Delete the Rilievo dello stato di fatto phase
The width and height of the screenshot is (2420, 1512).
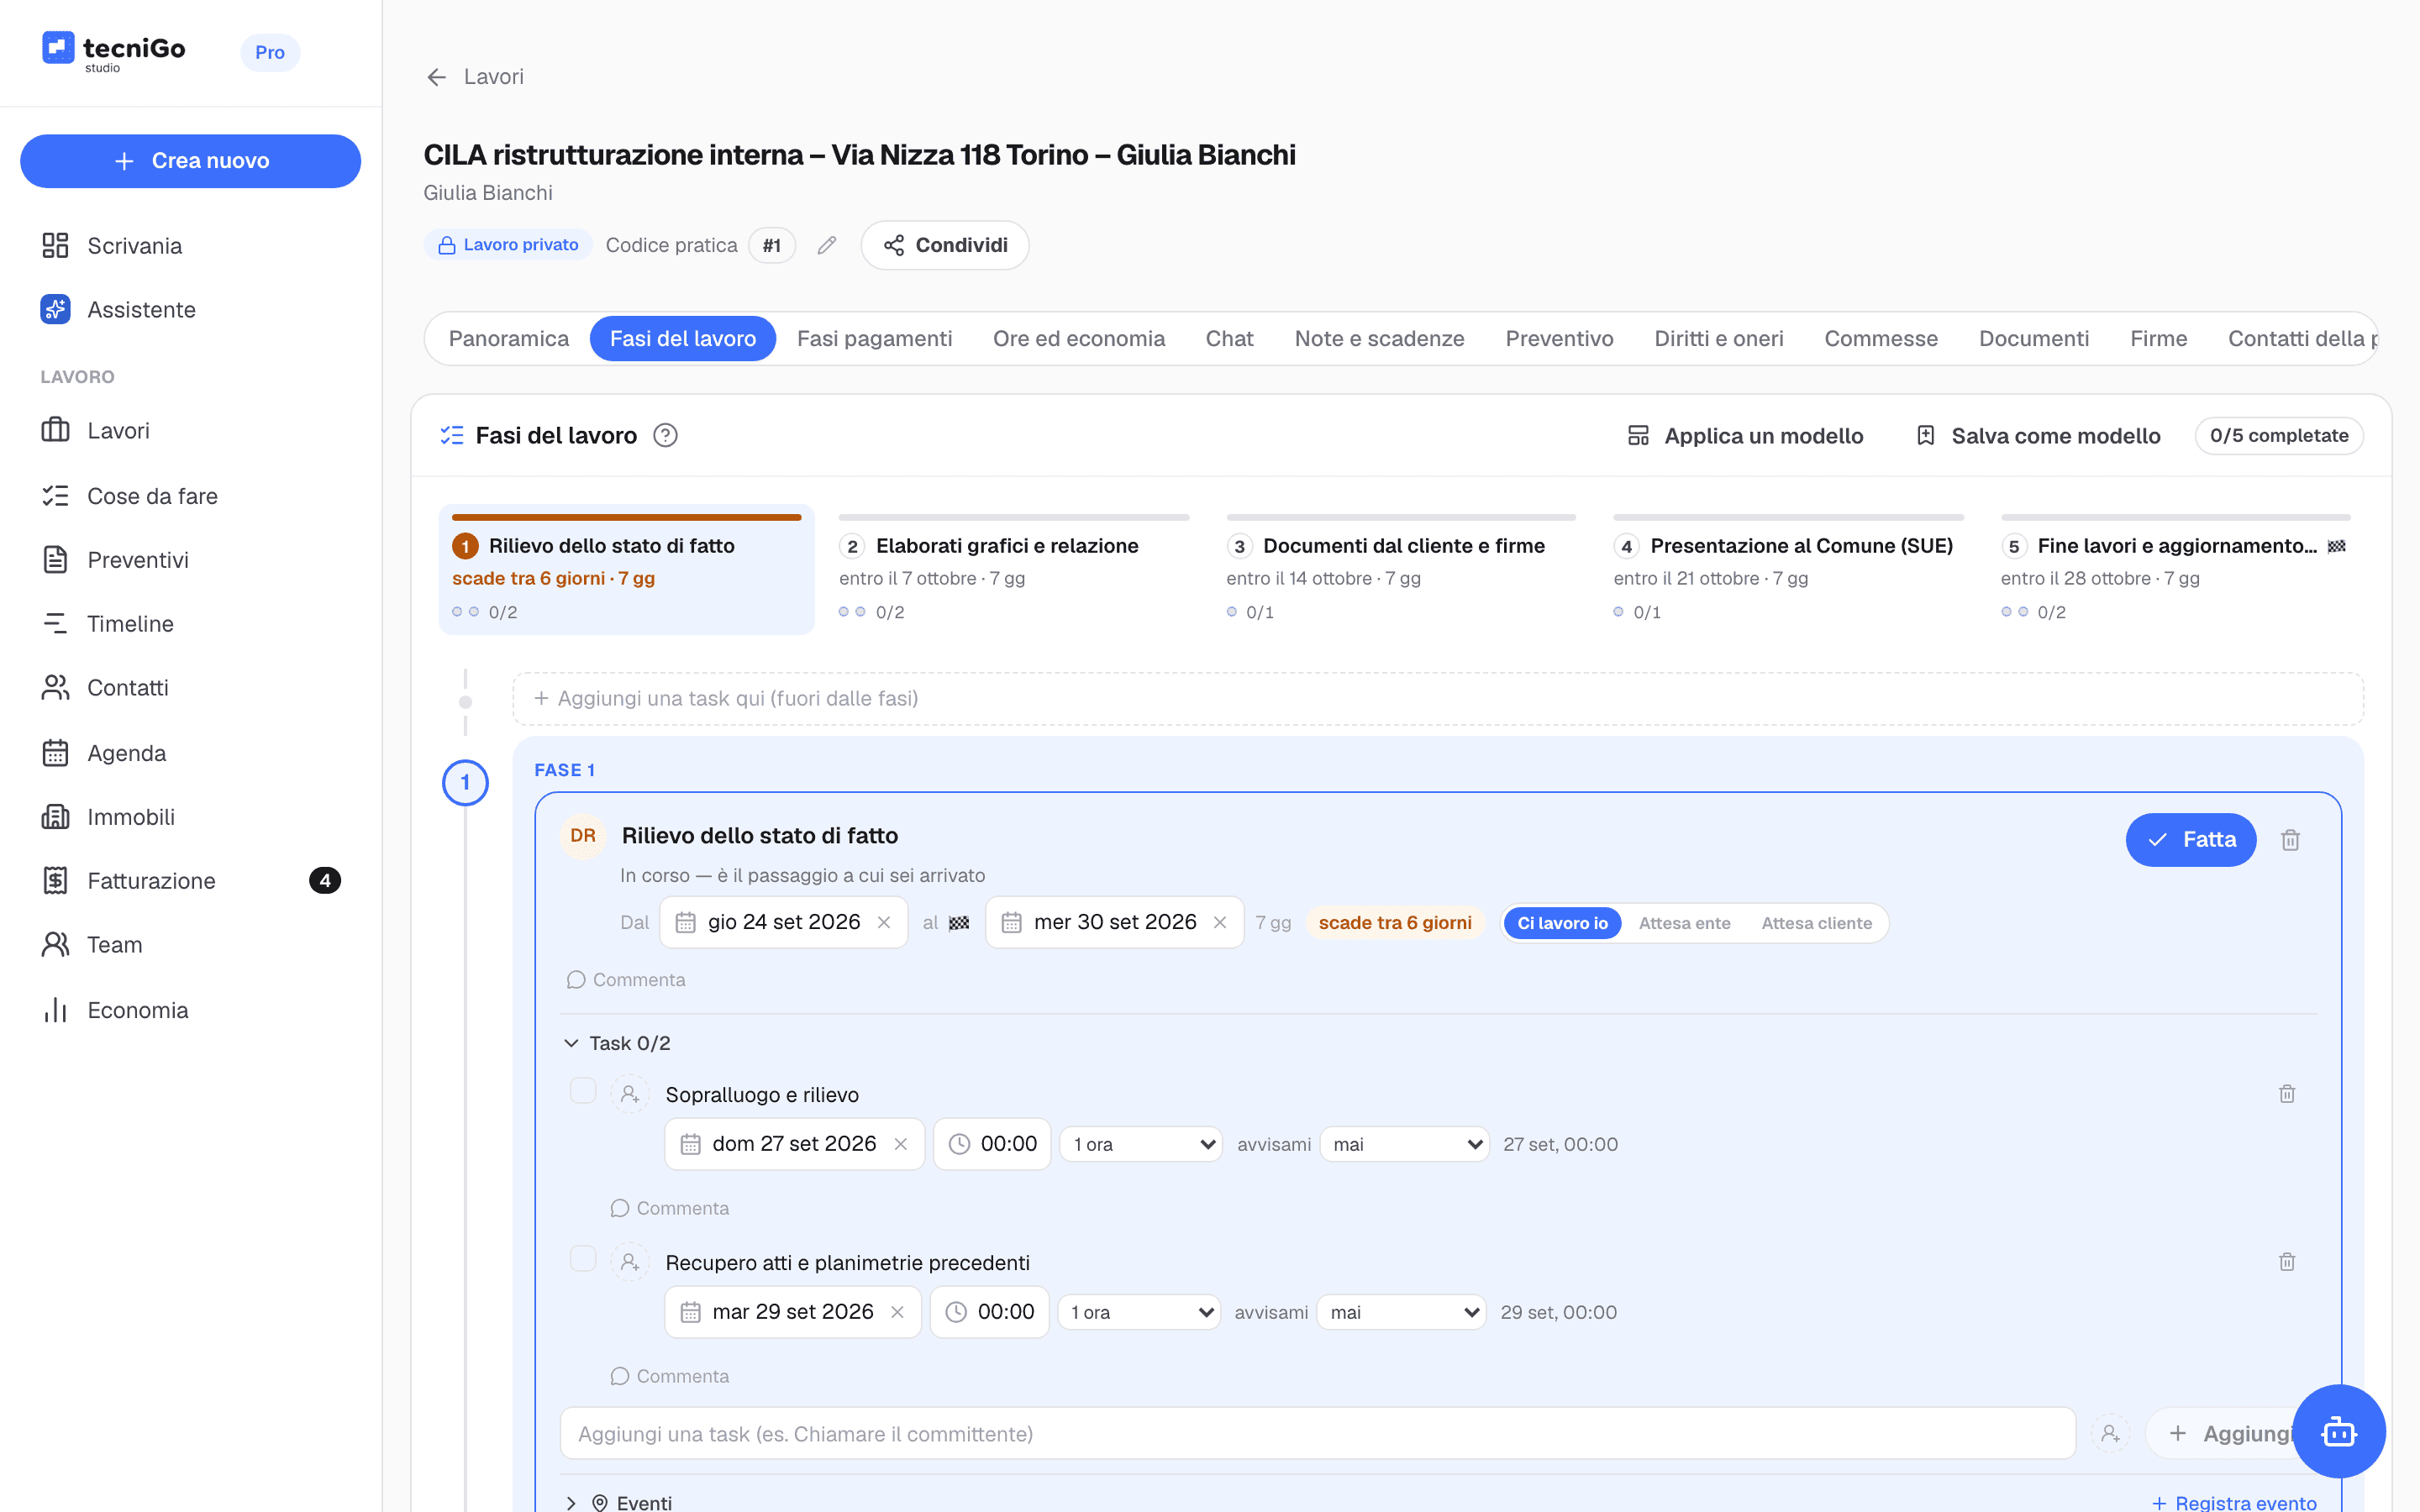[2291, 840]
